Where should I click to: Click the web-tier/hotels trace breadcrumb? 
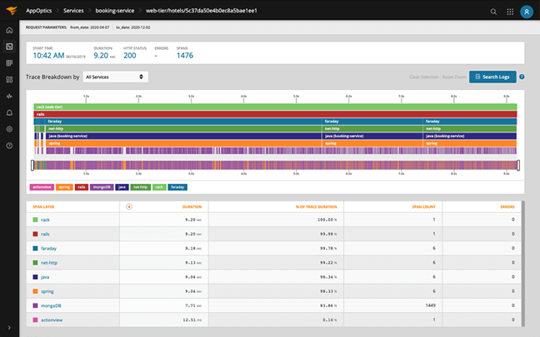click(202, 11)
